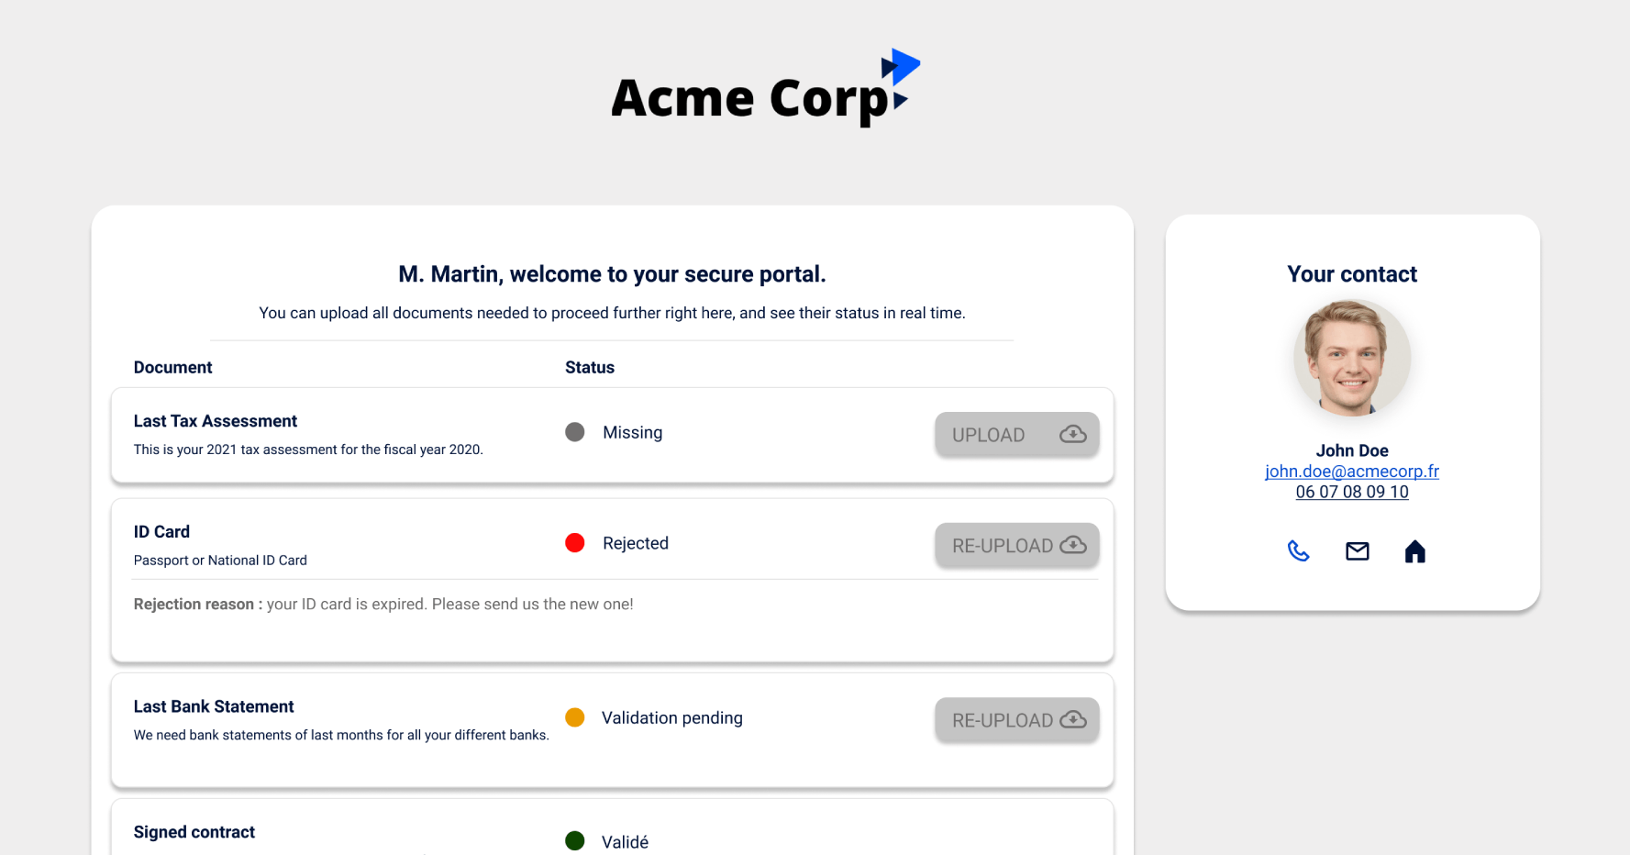This screenshot has width=1630, height=855.
Task: Click the green Validé status dot
Action: [x=575, y=841]
